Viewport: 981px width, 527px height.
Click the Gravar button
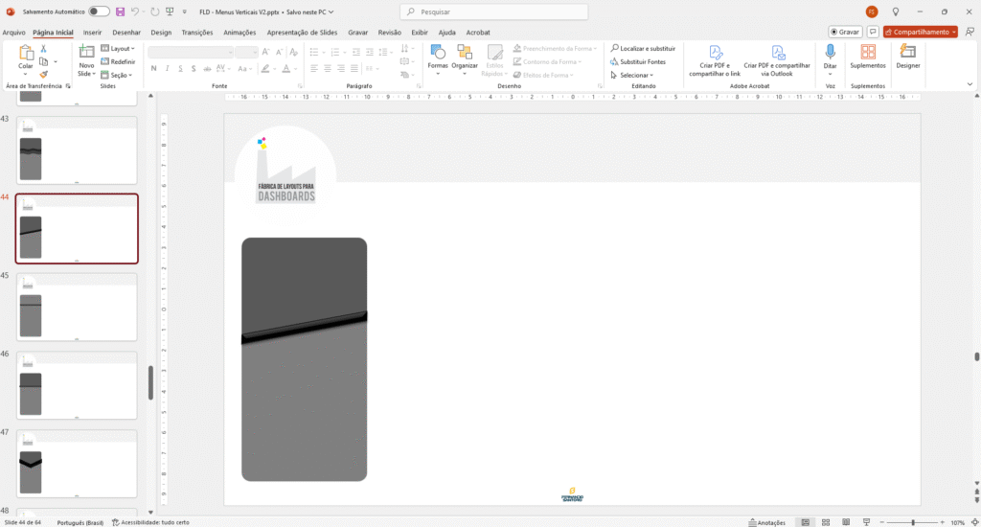(x=844, y=32)
